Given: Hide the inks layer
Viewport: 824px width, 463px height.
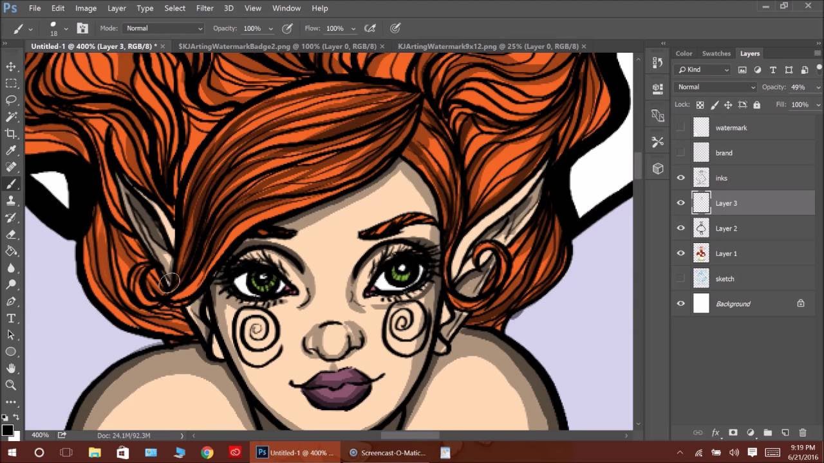Looking at the screenshot, I should pos(680,178).
